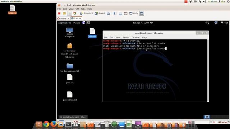Click the muted volume icon in Kali panel

207,23
